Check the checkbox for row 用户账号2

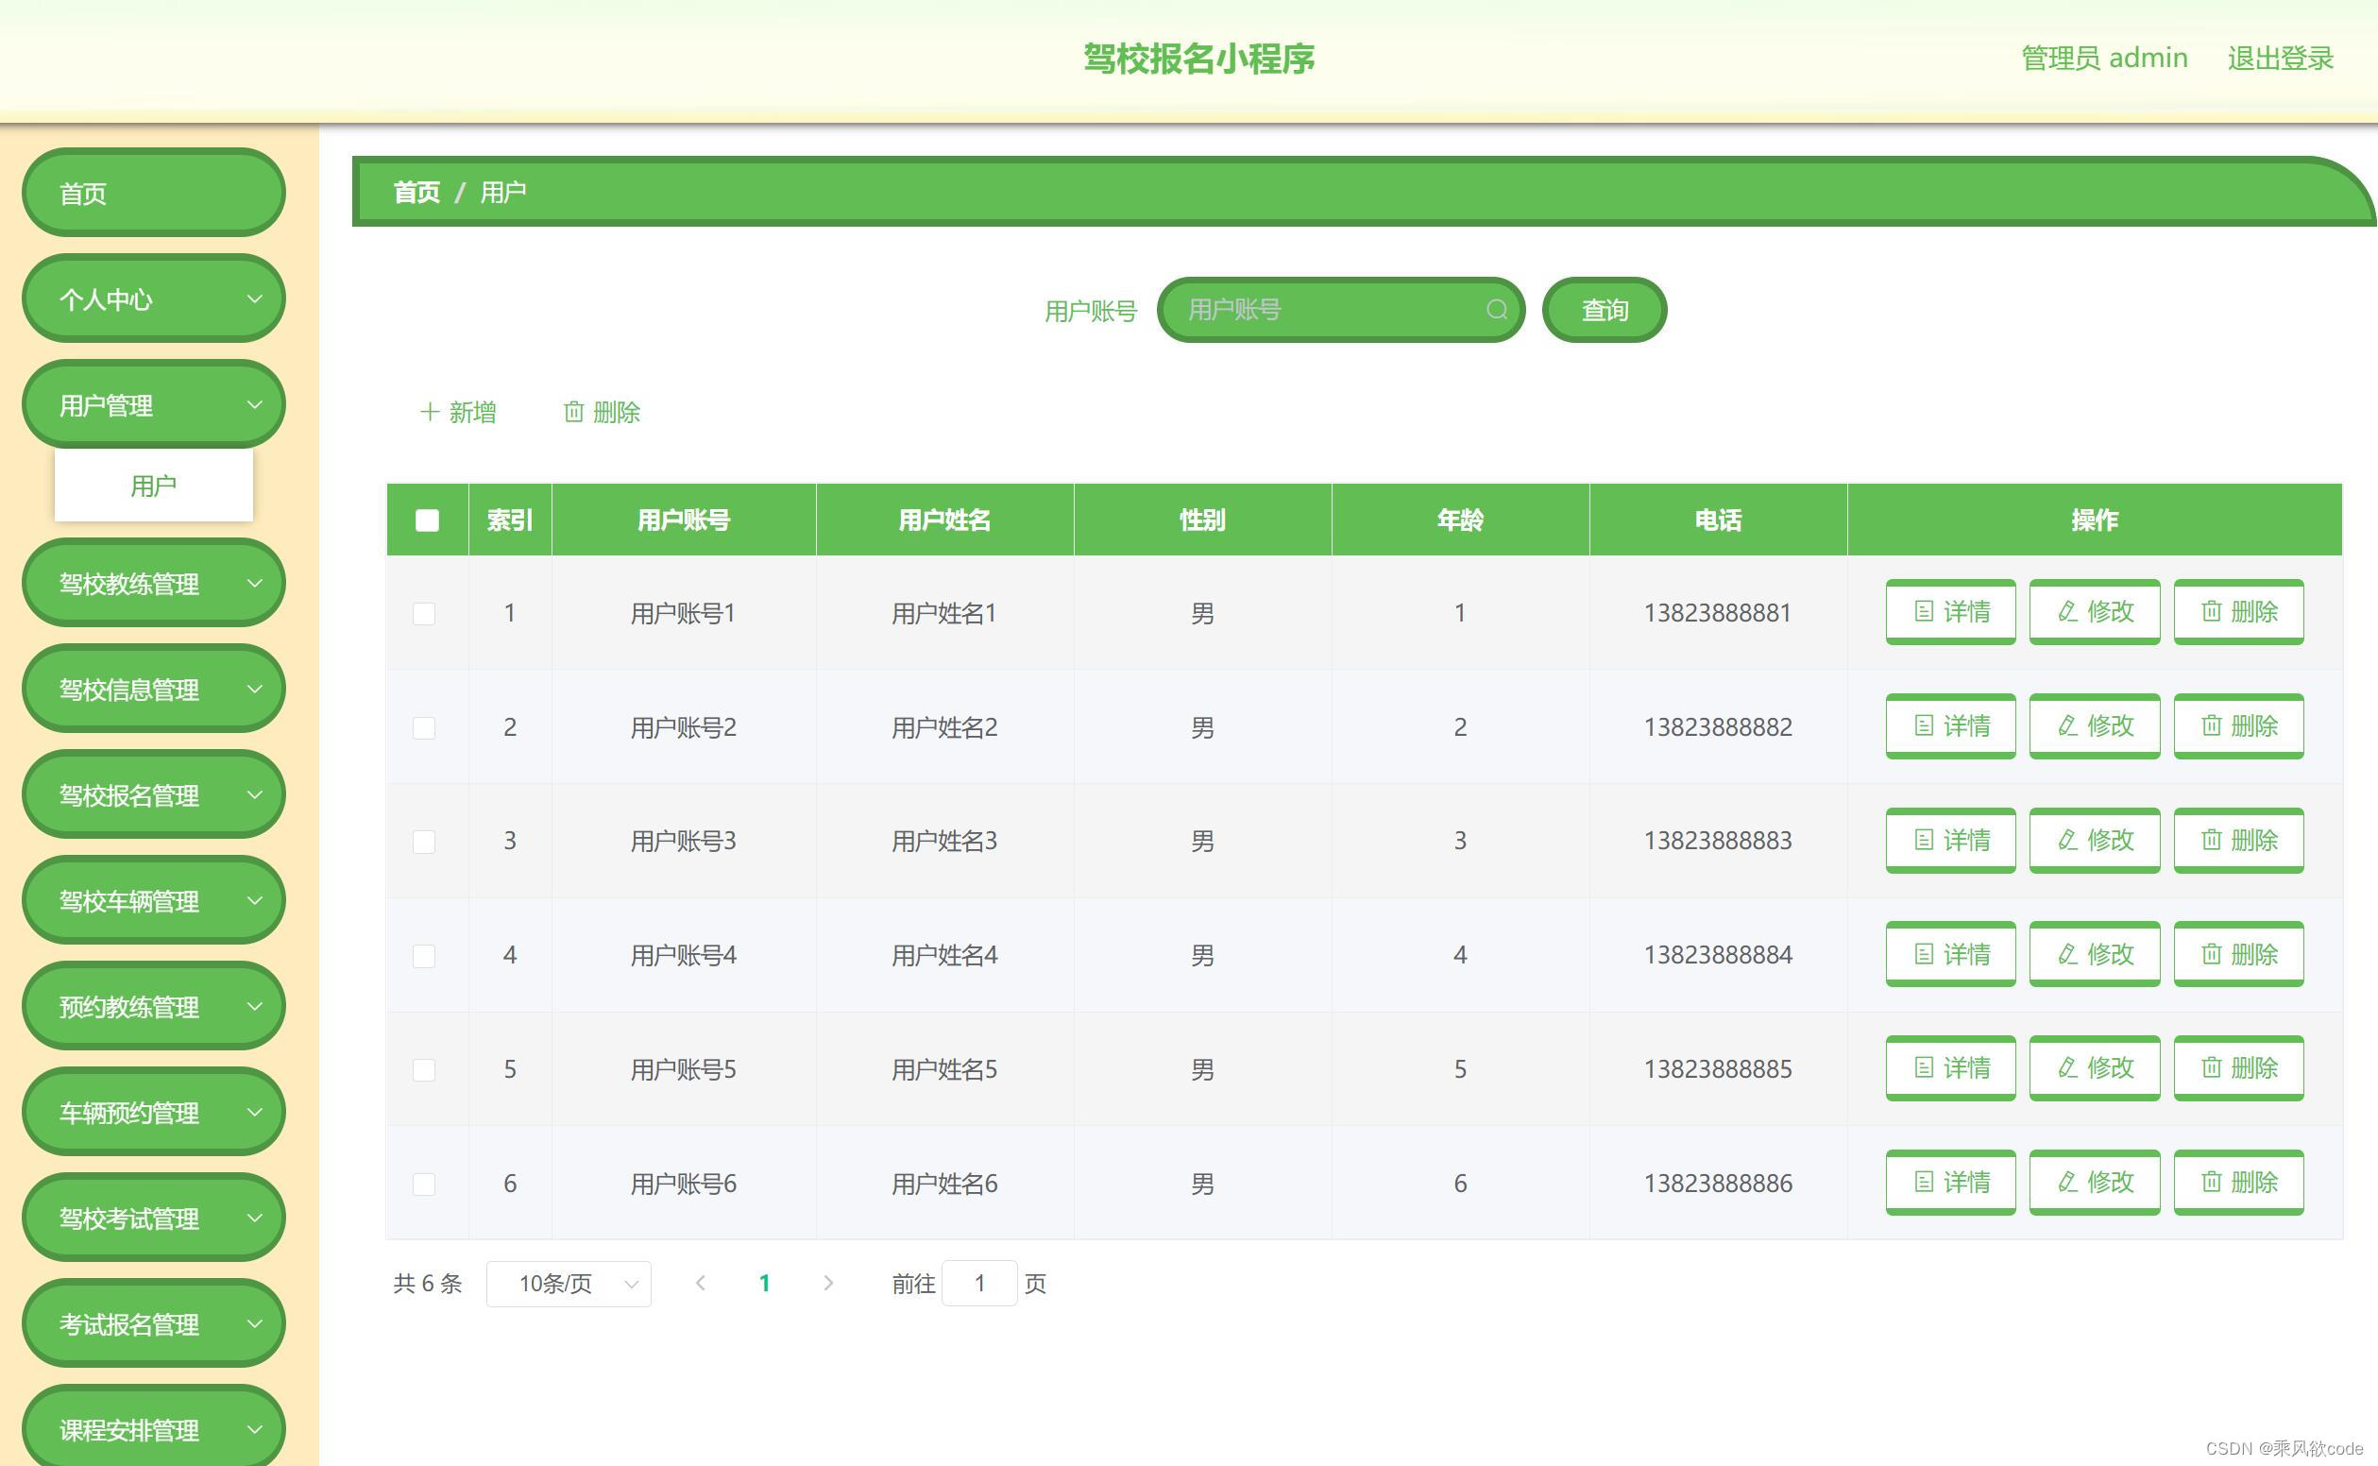point(424,727)
